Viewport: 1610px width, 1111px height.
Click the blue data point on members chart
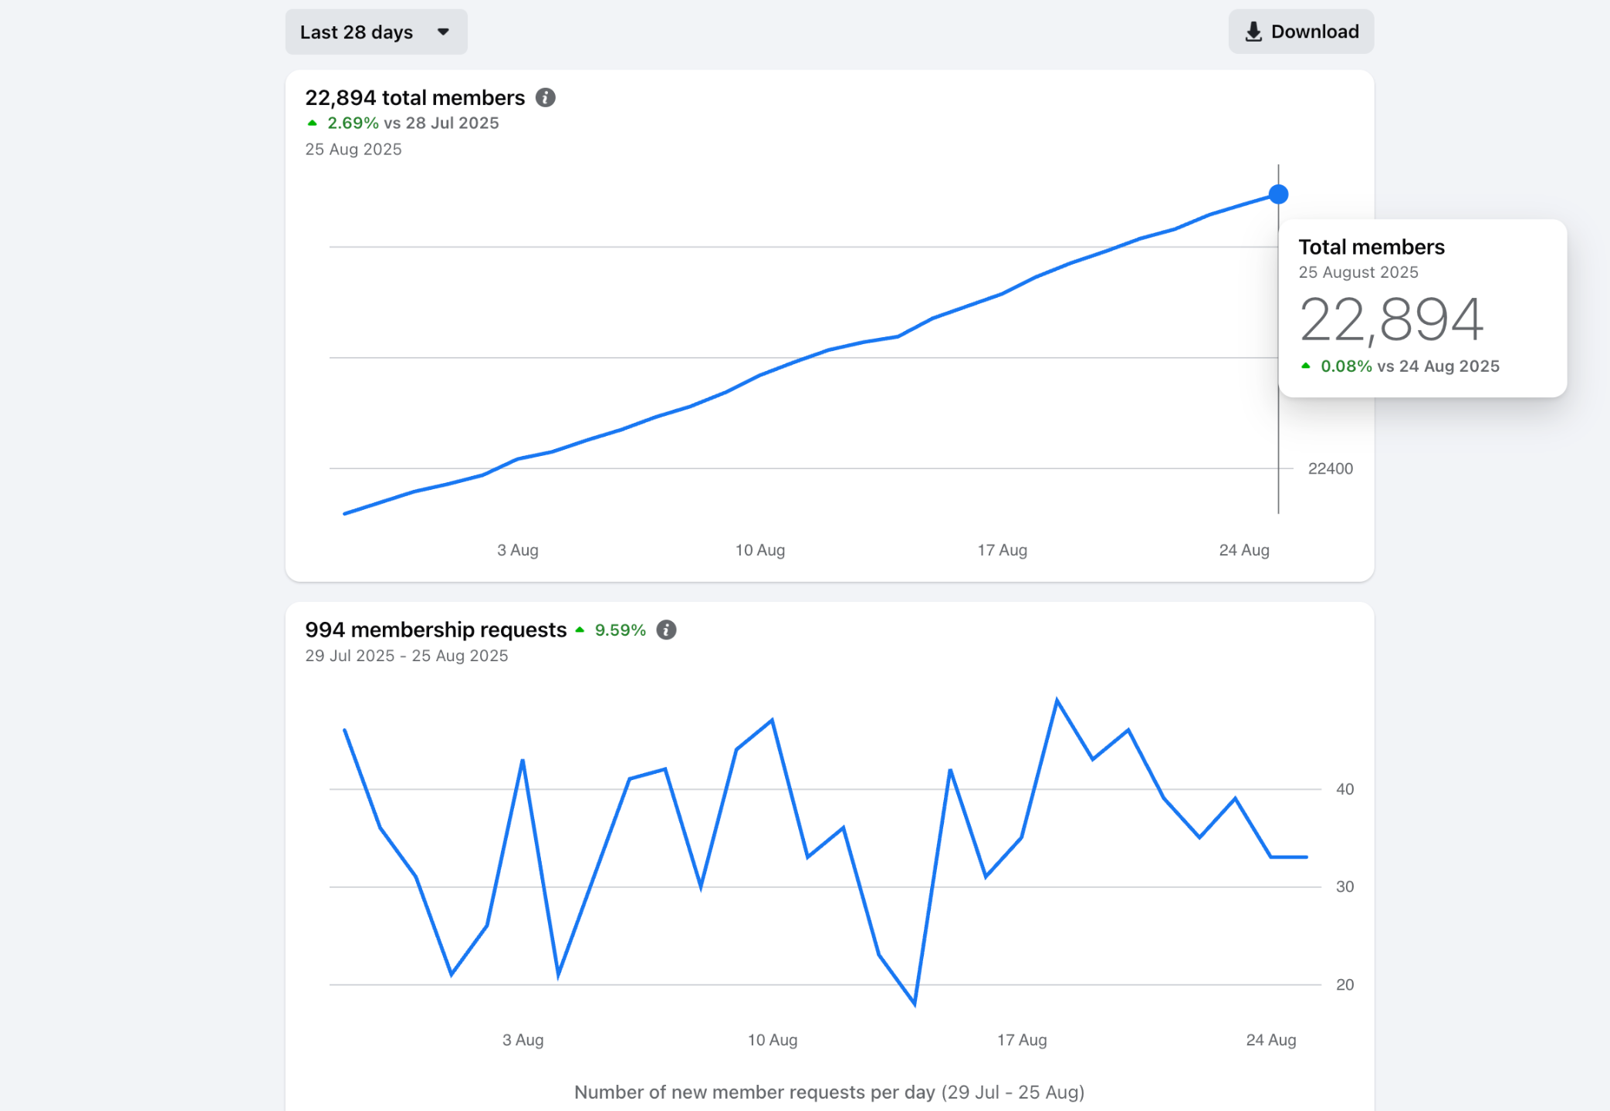(1278, 194)
